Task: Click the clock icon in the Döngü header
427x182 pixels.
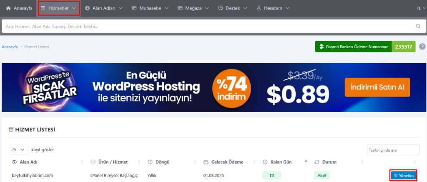Action: pyautogui.click(x=150, y=162)
